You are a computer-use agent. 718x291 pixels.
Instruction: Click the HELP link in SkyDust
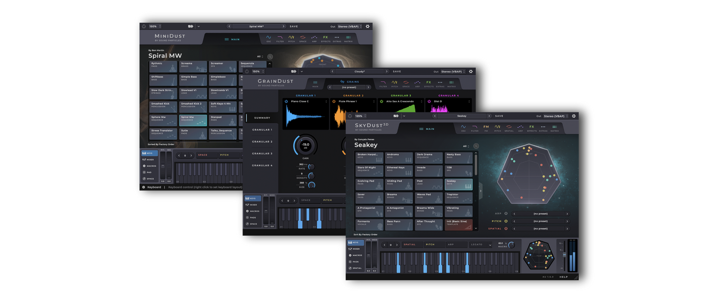click(x=563, y=277)
